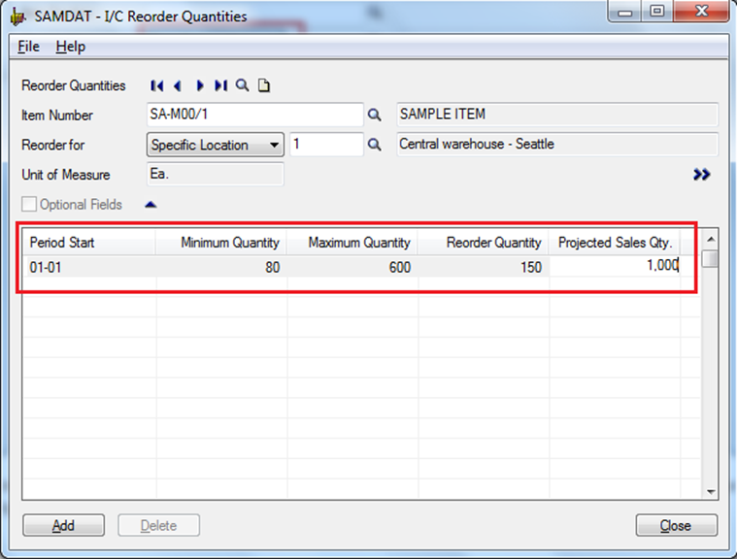Click the Add button

[63, 525]
